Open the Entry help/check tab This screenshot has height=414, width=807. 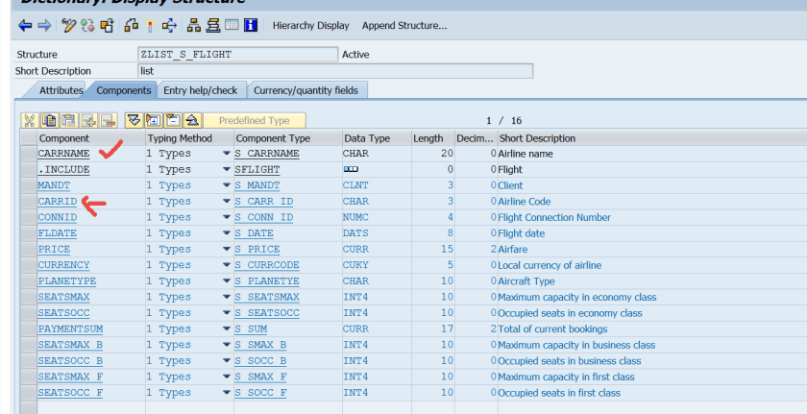click(200, 90)
